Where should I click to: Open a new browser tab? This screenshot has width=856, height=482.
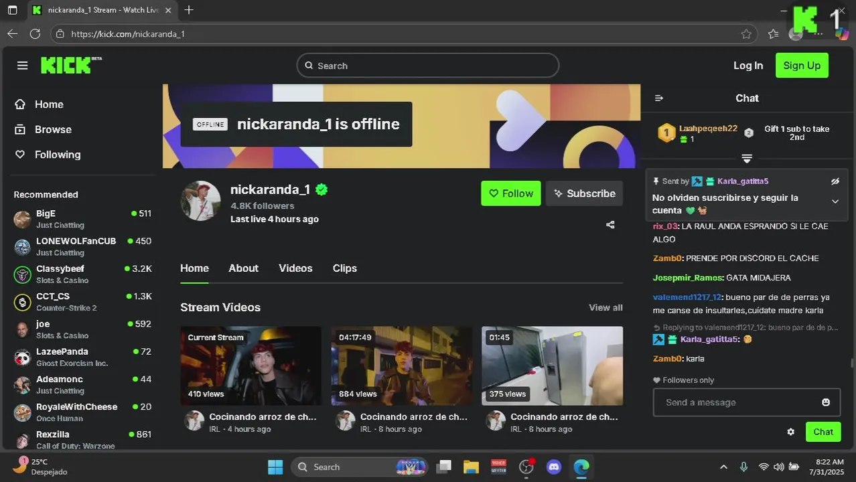189,10
